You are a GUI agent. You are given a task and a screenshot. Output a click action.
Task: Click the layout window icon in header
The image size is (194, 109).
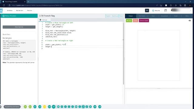pos(166,11)
